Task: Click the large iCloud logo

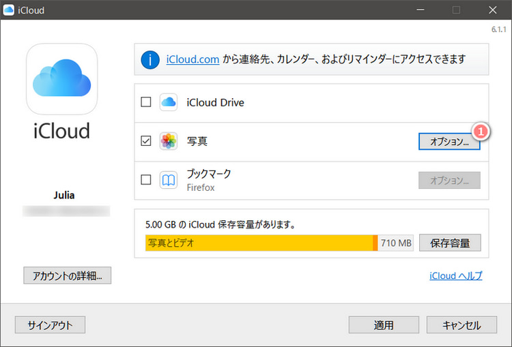Action: pyautogui.click(x=61, y=79)
